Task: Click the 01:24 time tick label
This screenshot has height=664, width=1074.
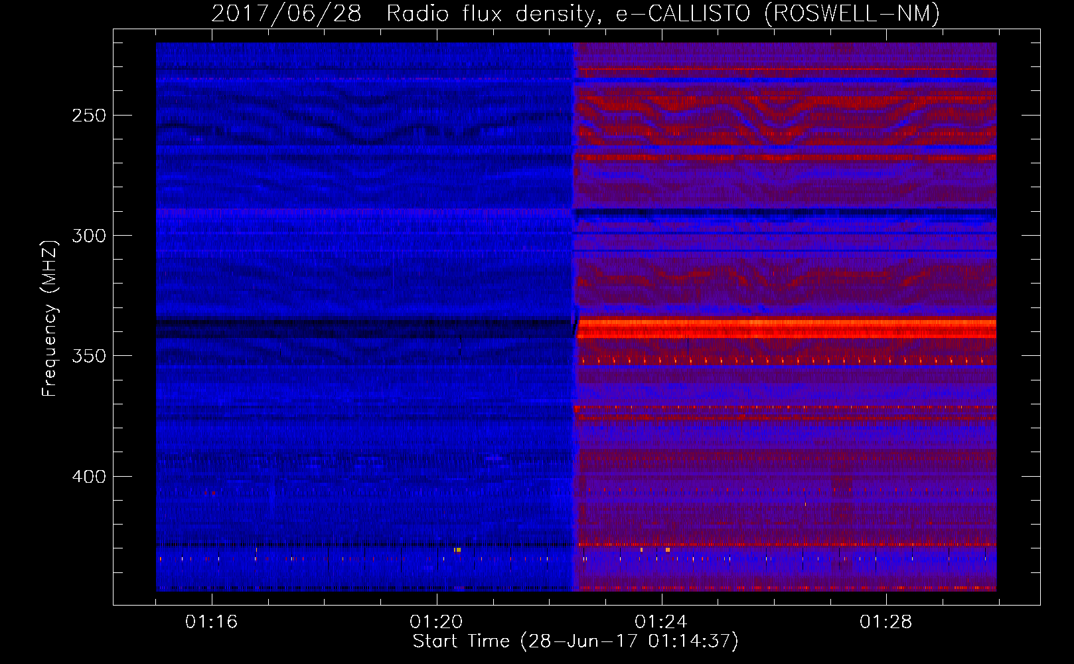Action: (661, 622)
